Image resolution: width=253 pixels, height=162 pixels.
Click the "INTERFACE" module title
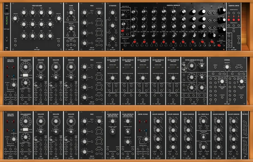(227, 60)
